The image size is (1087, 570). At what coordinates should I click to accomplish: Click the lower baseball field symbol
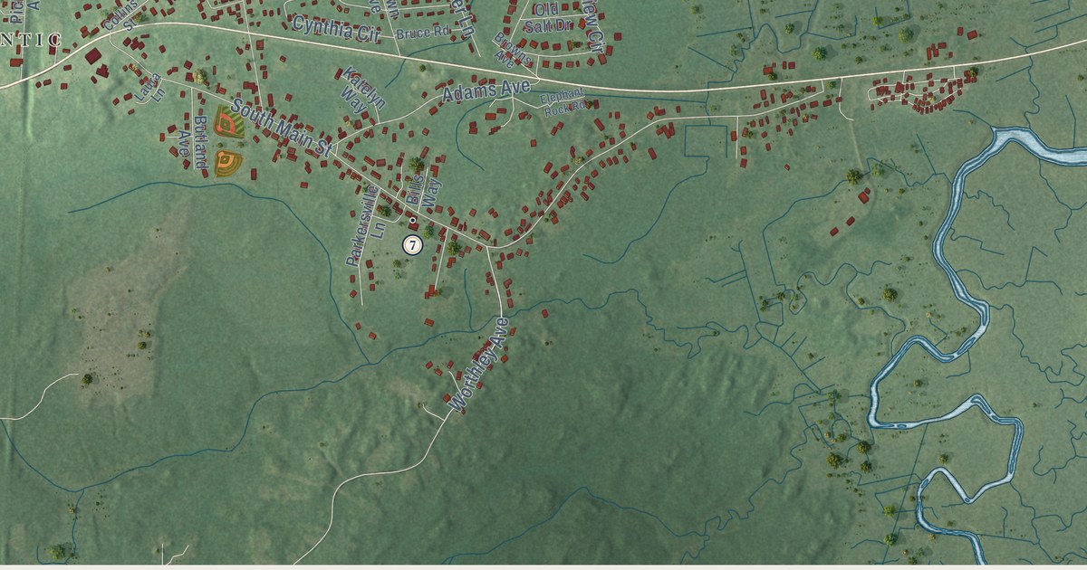228,164
